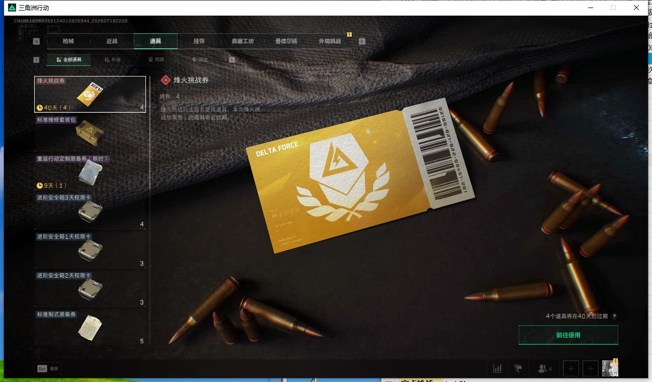Screen dimensions: 652x382
Task: Select the 进阶安全箱3天权限卡 item
Action: click(90, 211)
